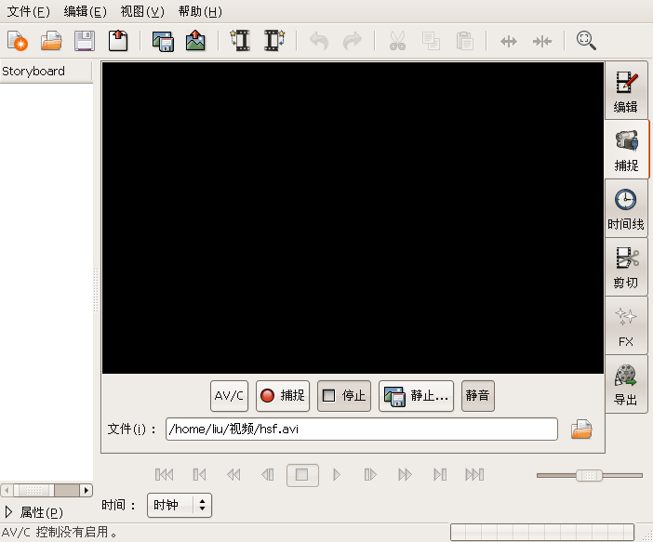Step one frame forward transport button
Screen dimensions: 653x542
pos(370,474)
